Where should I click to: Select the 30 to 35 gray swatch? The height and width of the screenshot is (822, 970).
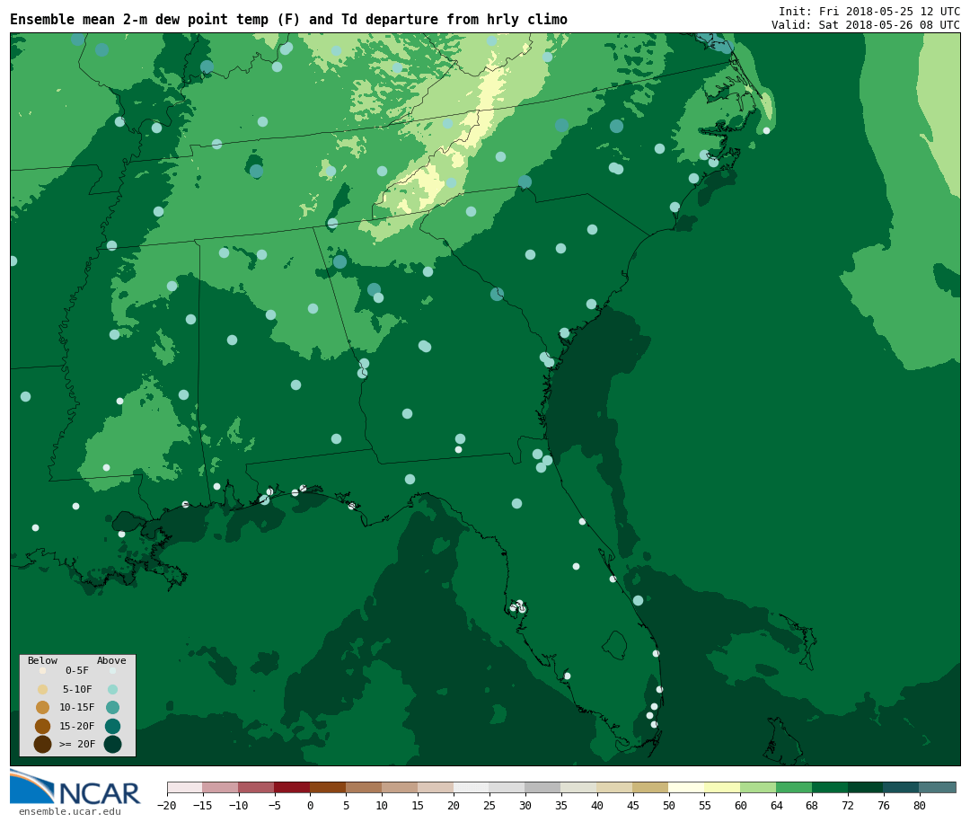543,787
